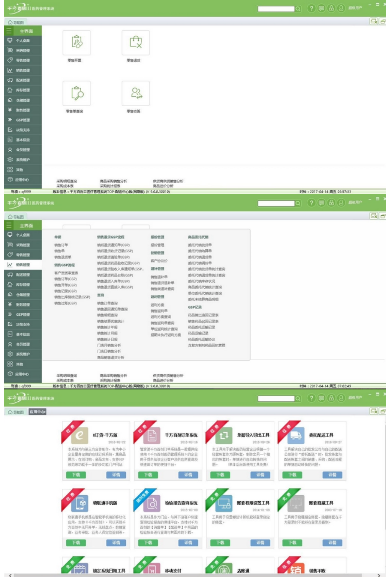
Task: Download 账套权限设置工具 via 下载
Action: pos(220,543)
